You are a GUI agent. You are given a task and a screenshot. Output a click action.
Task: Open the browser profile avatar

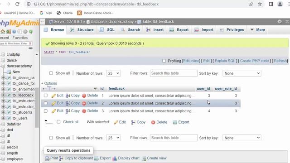pyautogui.click(x=280, y=4)
